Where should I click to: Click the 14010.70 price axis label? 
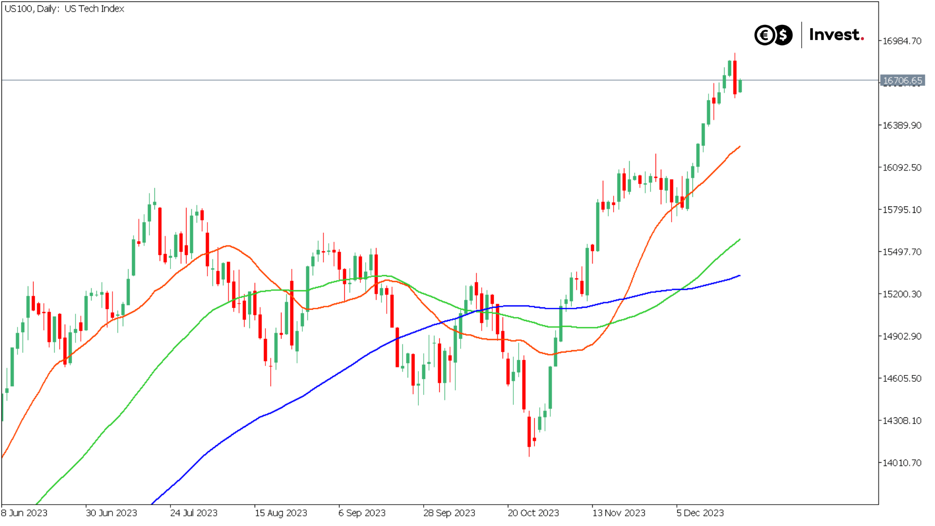tap(902, 463)
